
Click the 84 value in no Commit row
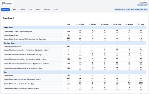click(x=80, y=83)
